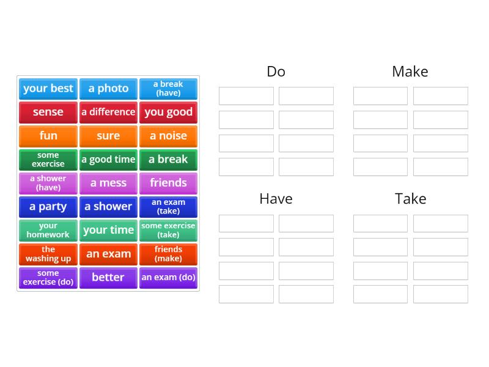Click the 'sure' tile
The image size is (489, 367).
coord(108,136)
